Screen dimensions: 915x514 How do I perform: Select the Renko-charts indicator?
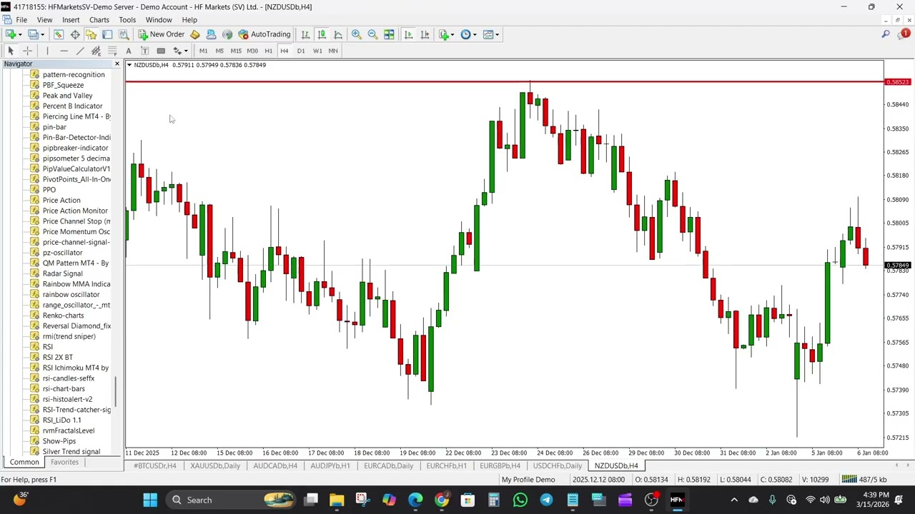tap(63, 316)
